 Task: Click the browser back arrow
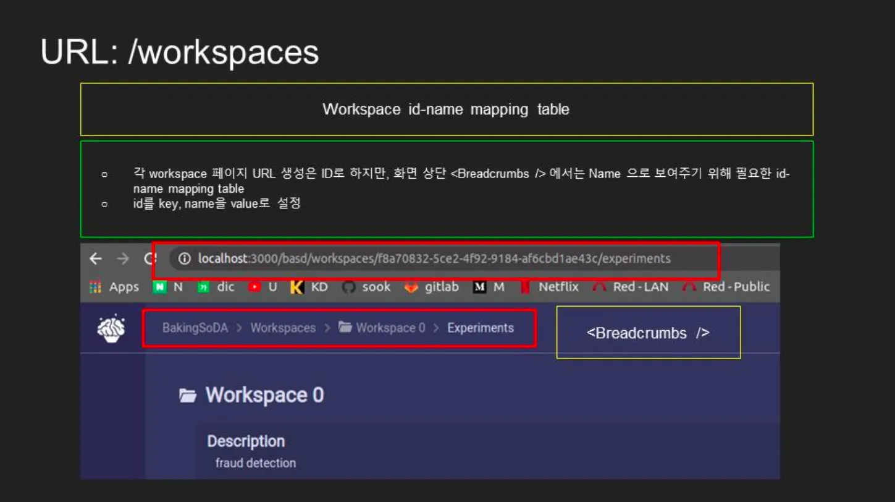[96, 259]
